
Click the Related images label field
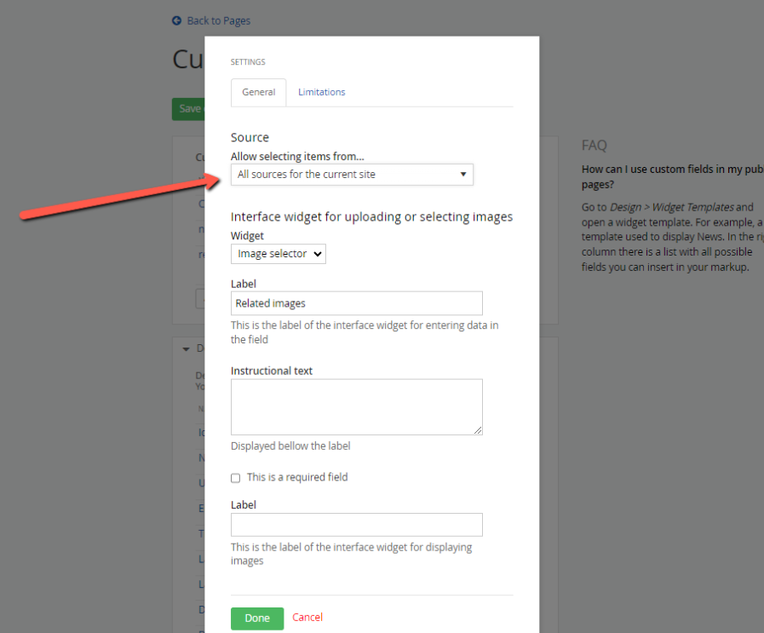click(x=357, y=303)
